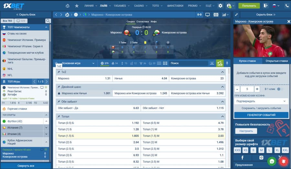Click the phone callback icon
291x169 pixels.
[x=287, y=6]
